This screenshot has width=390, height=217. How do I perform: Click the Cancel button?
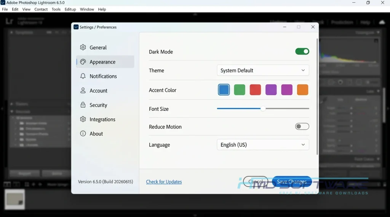(x=256, y=182)
